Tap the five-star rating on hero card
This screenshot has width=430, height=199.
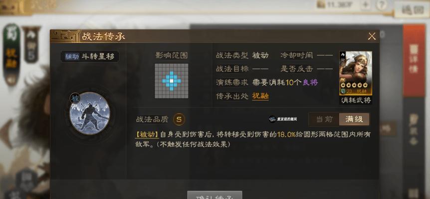click(356, 85)
